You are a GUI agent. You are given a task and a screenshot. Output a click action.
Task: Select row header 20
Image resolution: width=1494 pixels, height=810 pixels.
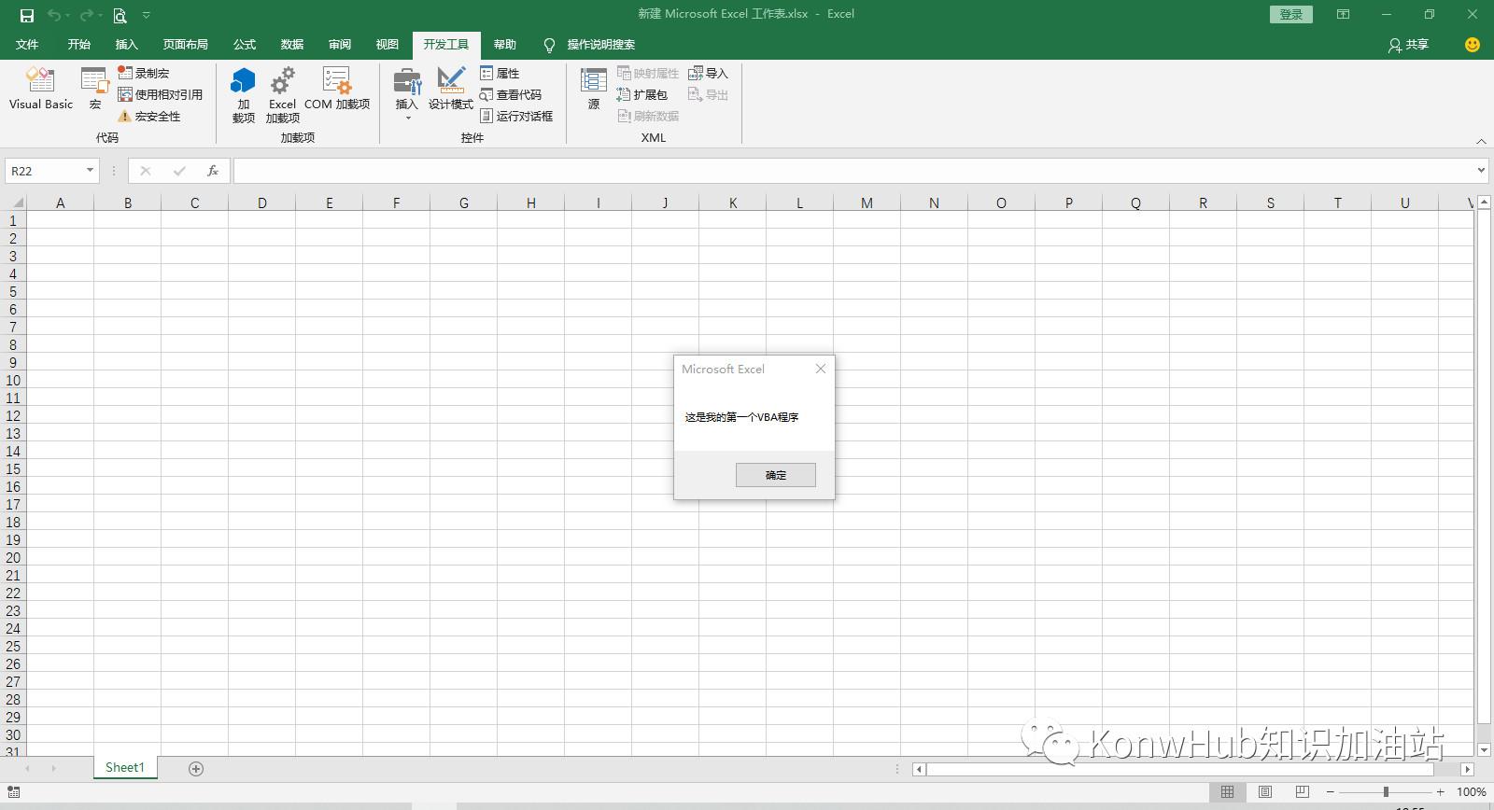[13, 557]
